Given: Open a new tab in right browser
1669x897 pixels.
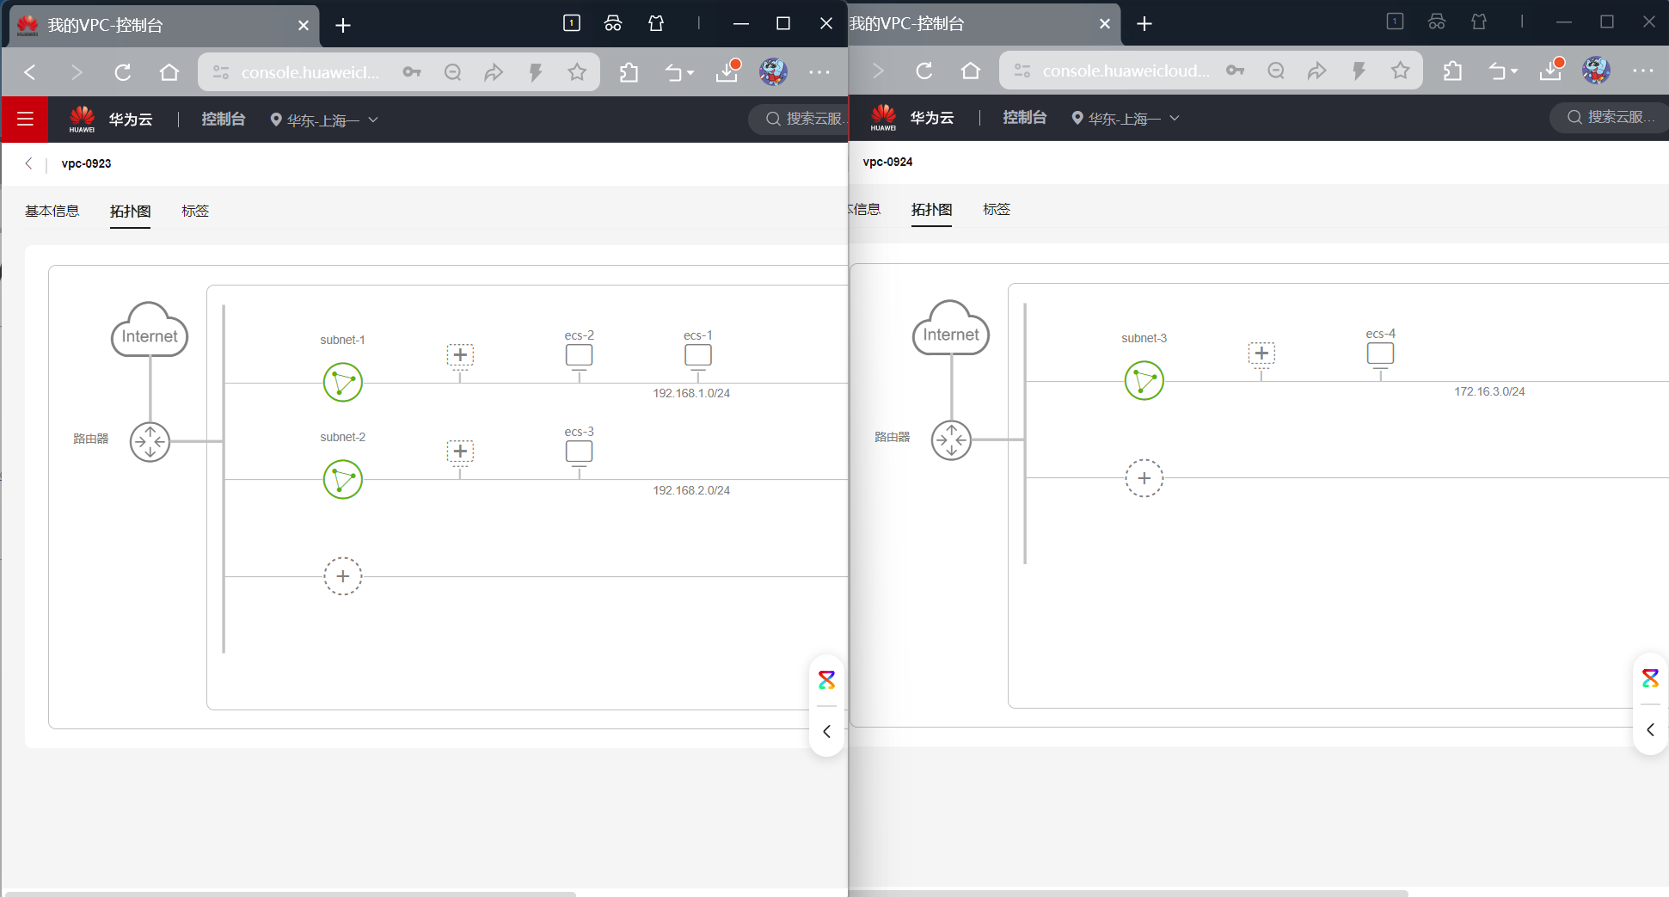Looking at the screenshot, I should pos(1144,24).
